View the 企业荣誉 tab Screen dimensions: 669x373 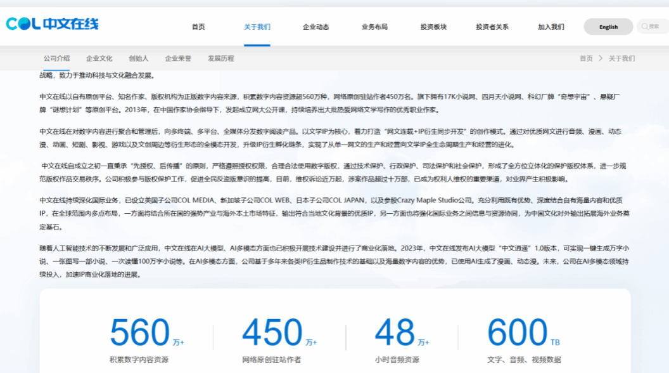[178, 58]
